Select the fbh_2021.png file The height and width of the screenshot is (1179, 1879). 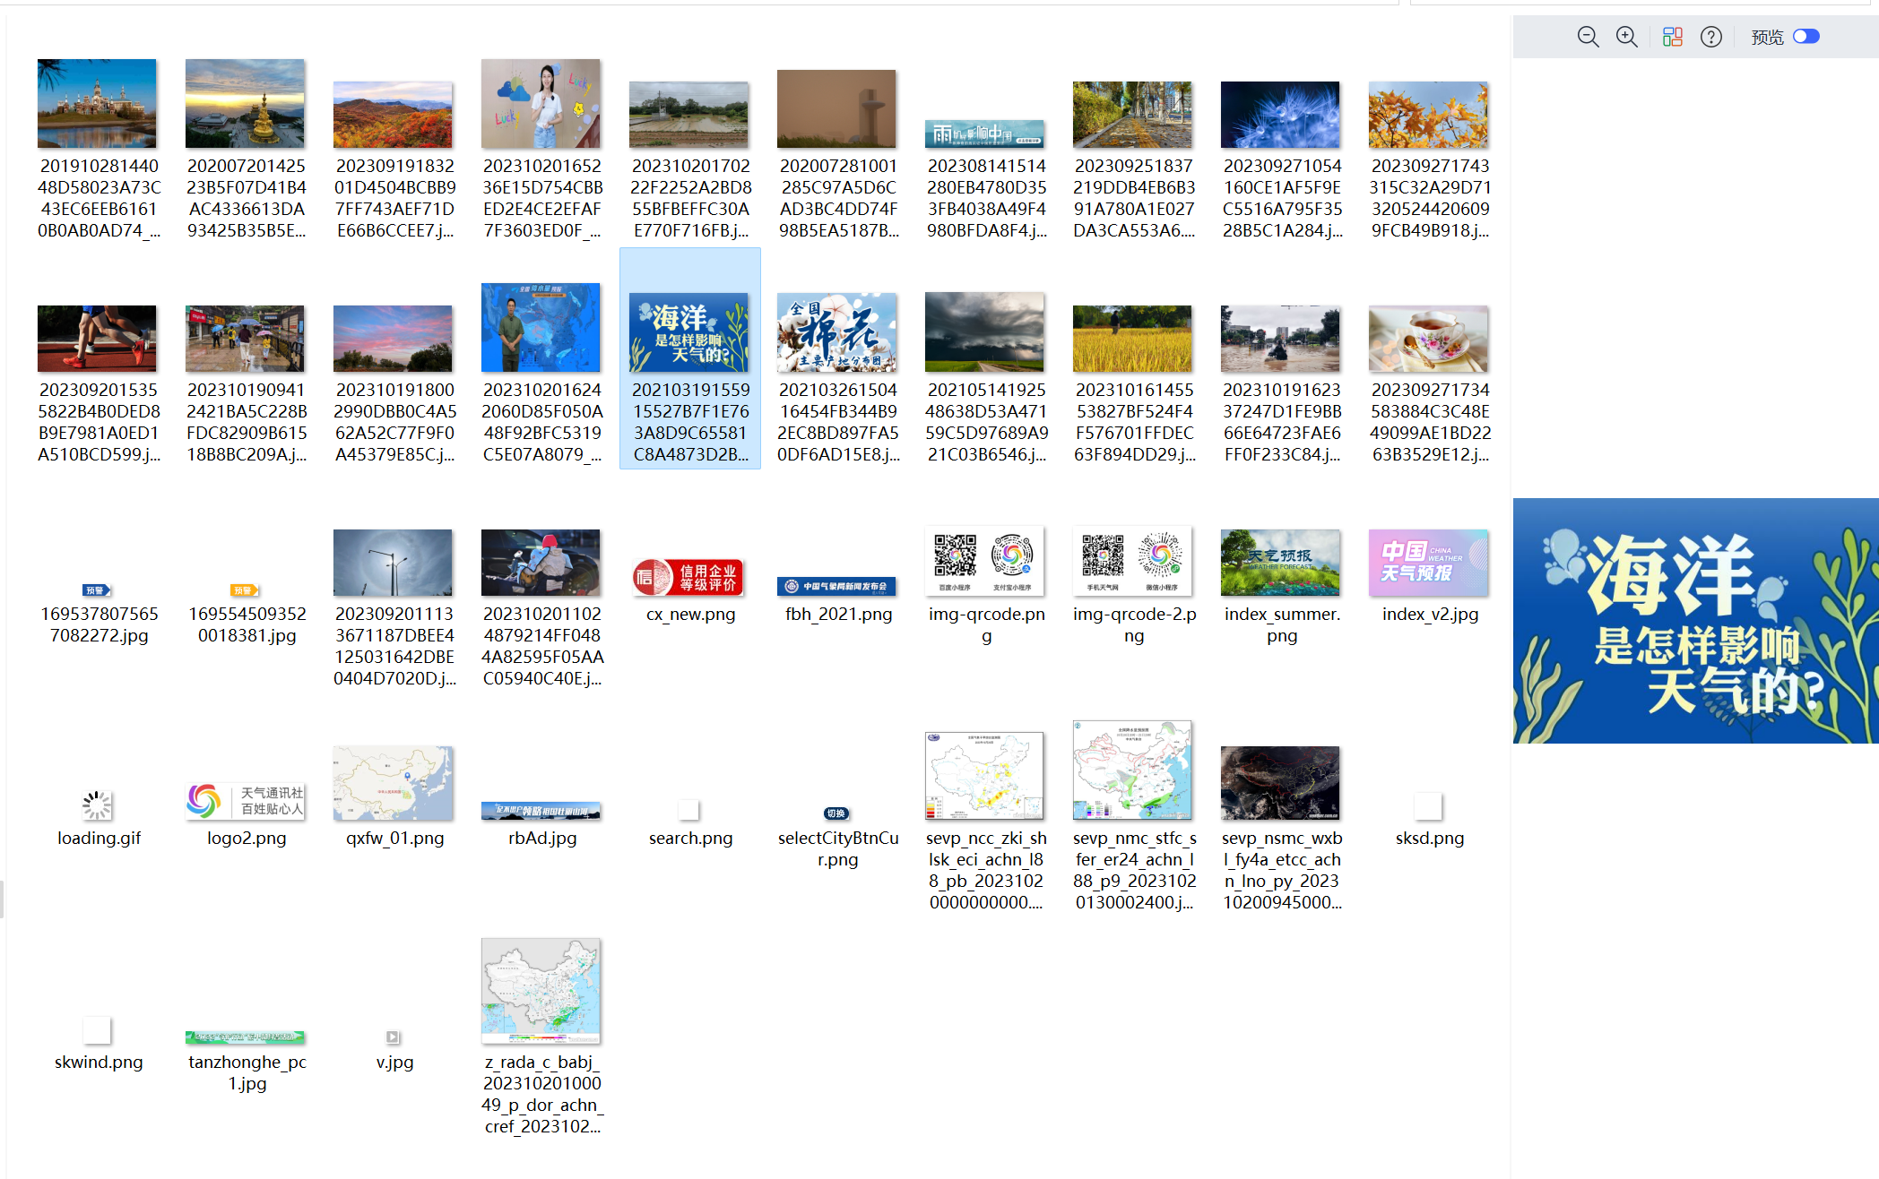(x=836, y=587)
